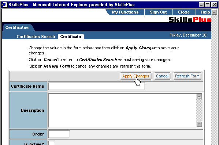Select the Certificate sub-tab
The image size is (219, 145).
(71, 37)
